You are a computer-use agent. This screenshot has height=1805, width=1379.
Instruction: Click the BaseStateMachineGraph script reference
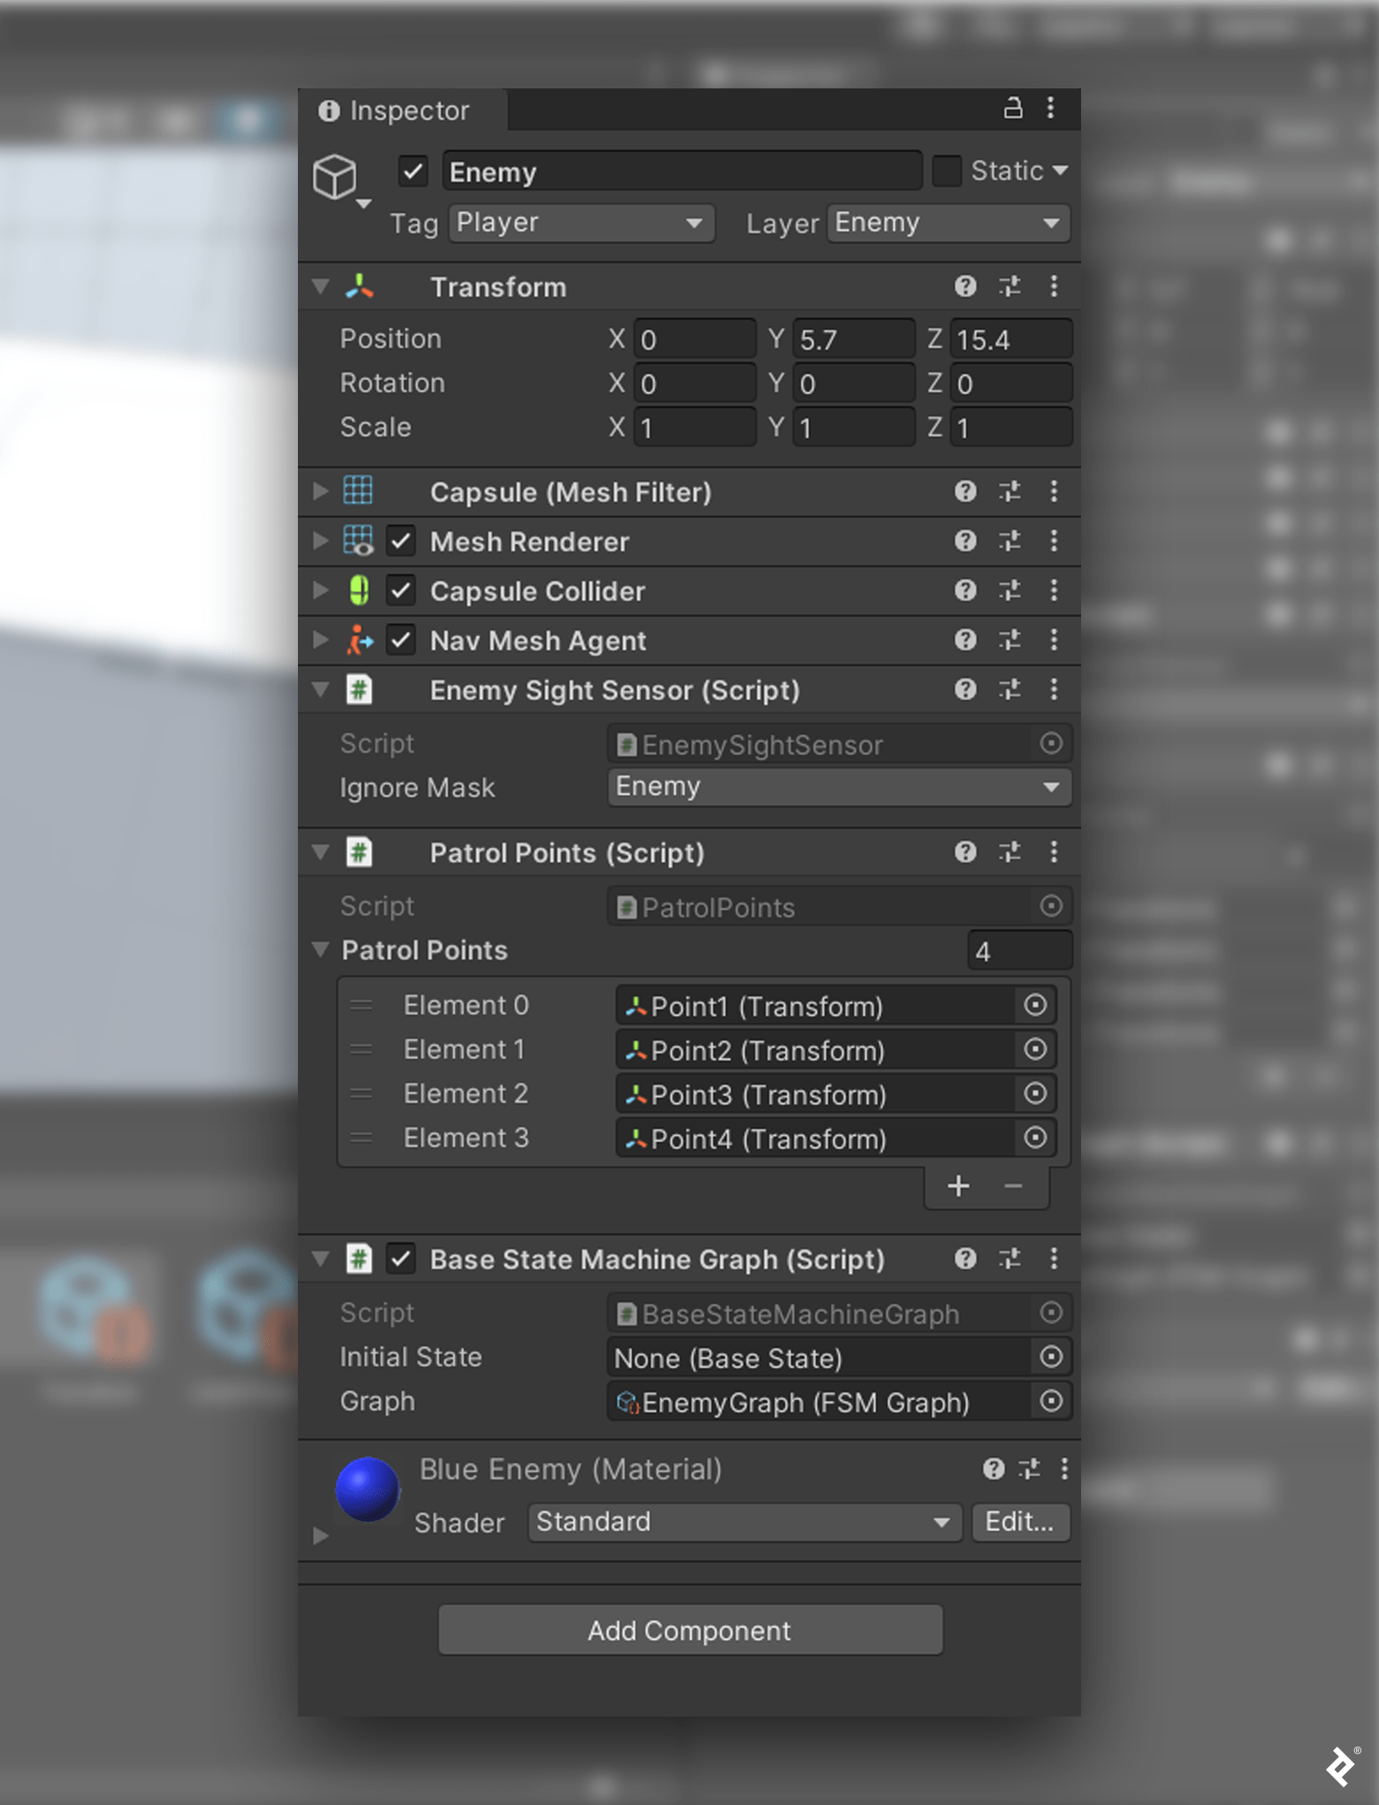tap(839, 1314)
